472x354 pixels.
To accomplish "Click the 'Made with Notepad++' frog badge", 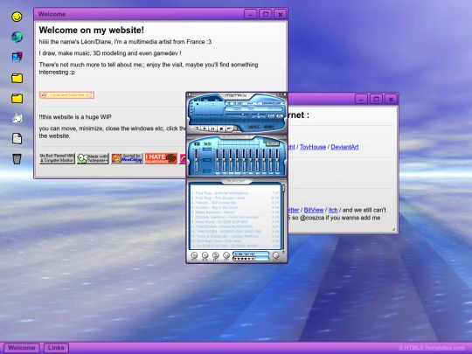I will [93, 158].
